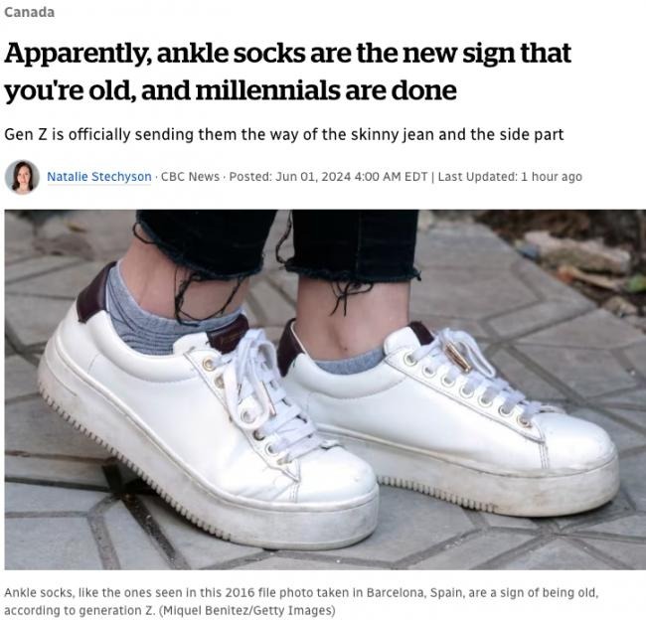Open the Canada section link
Viewport: 646px width, 620px height.
tap(29, 12)
